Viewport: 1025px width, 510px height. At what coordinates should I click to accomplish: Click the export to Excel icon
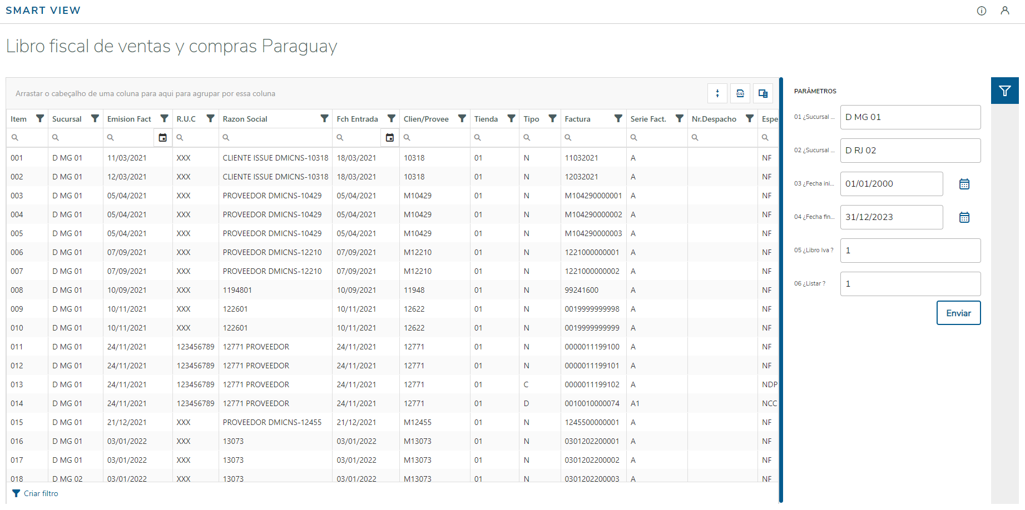pos(740,93)
